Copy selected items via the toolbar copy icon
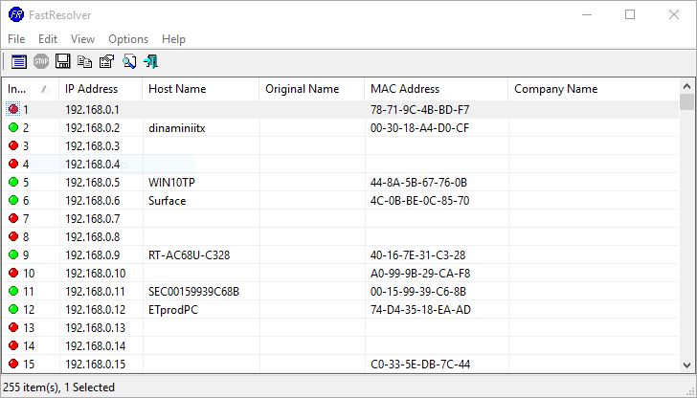Viewport: 697px width, 398px height. tap(84, 61)
